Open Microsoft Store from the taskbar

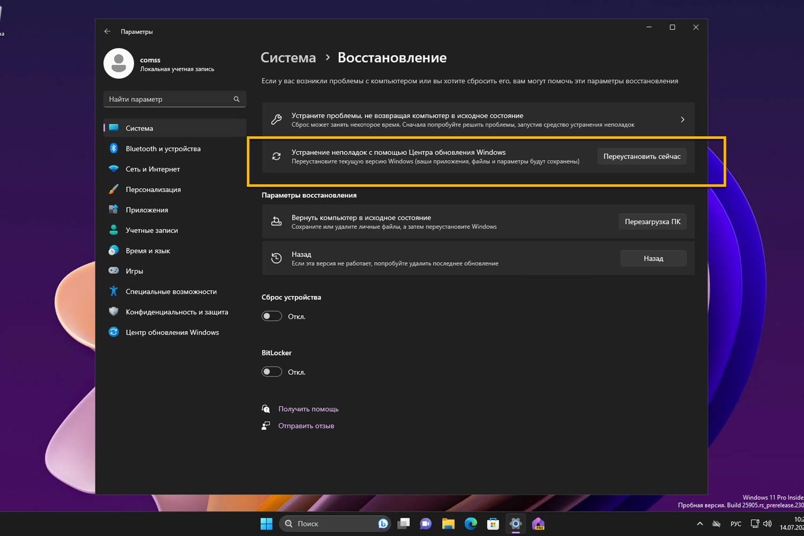[493, 524]
